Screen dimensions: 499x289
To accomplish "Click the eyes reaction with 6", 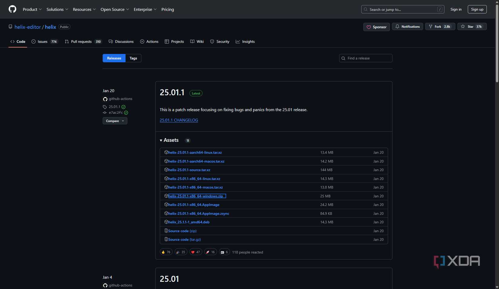I will [224, 252].
